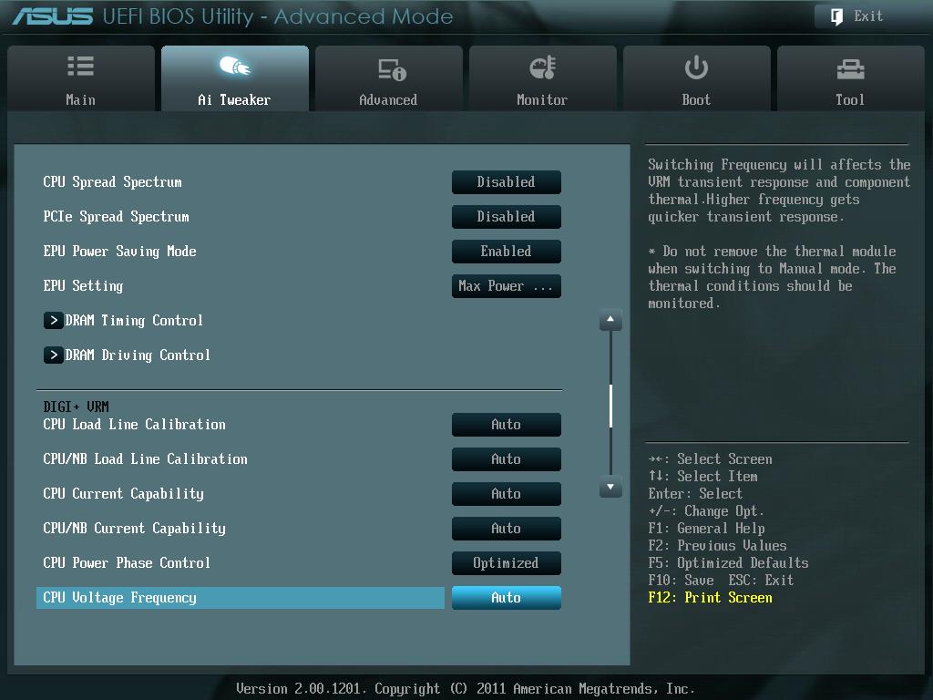
Task: Expand DRAM Driving Control arrow
Action: [54, 355]
